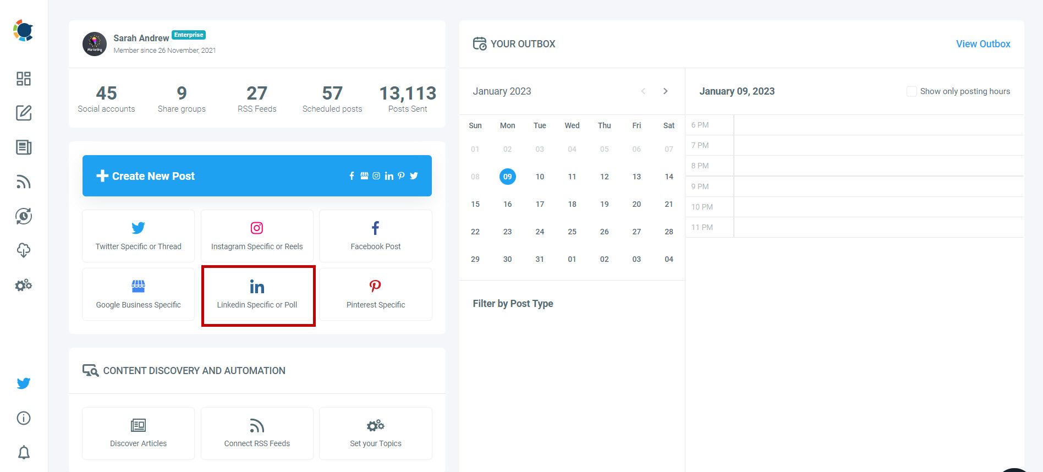This screenshot has width=1043, height=472.
Task: Click the Create New Post button
Action: pyautogui.click(x=257, y=176)
